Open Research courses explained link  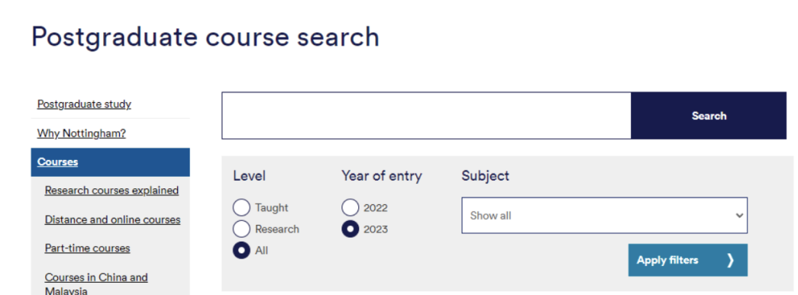(111, 191)
